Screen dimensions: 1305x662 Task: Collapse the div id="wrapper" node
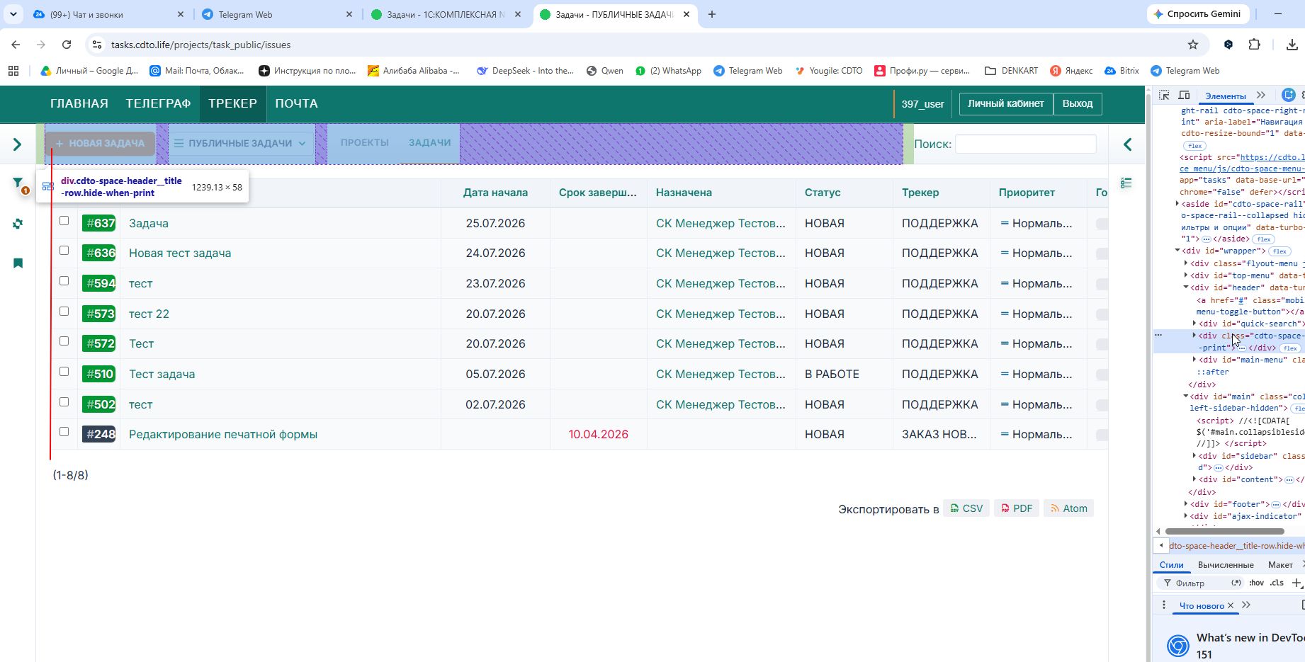click(1177, 251)
